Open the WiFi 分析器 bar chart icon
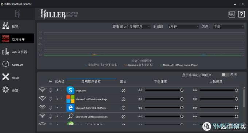This screenshot has height=133, width=248. 6,51
